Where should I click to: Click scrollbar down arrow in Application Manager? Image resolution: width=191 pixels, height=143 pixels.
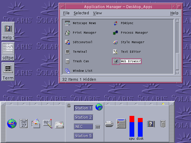point(177,73)
